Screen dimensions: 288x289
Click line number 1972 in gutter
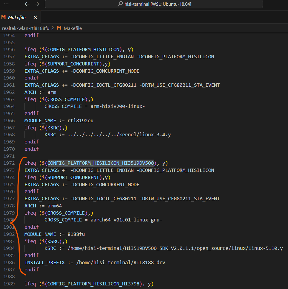[x=9, y=163]
